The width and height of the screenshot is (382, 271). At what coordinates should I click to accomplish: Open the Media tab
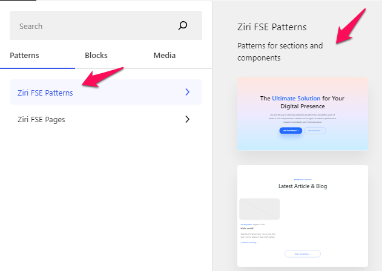[x=165, y=56]
